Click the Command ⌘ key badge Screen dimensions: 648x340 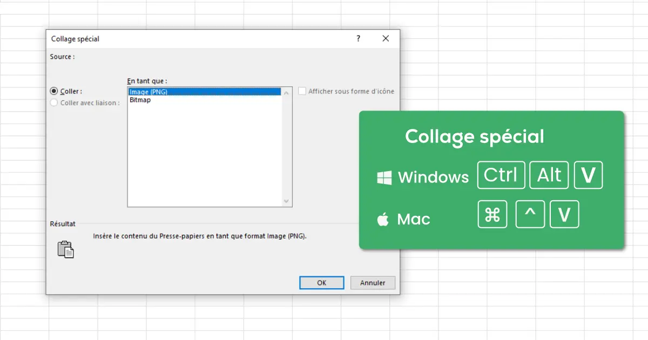click(x=492, y=214)
